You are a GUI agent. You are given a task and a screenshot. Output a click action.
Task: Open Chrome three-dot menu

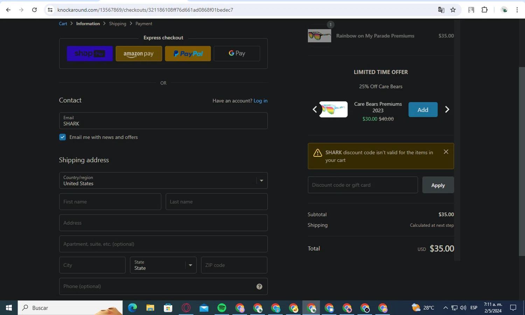pos(517,10)
